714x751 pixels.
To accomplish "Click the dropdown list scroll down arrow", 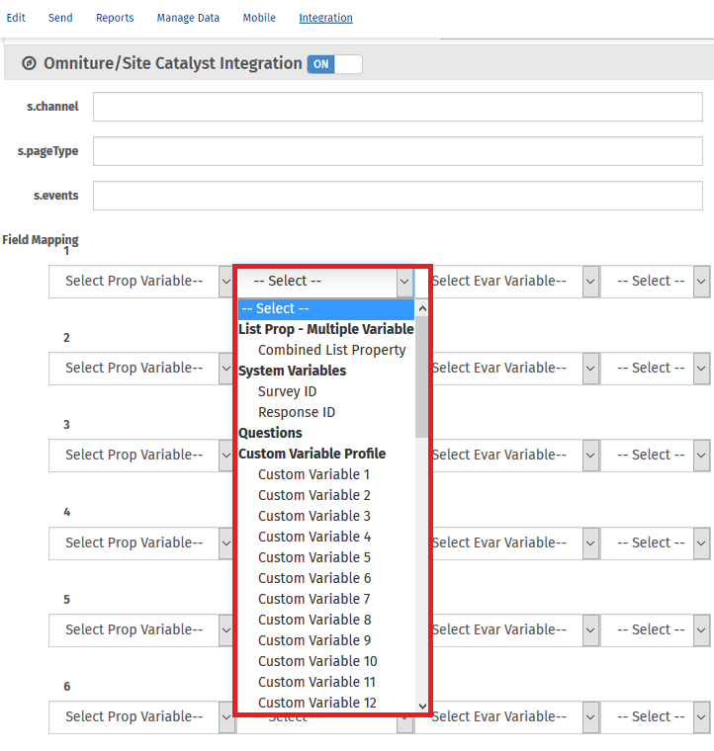I will pos(422,706).
